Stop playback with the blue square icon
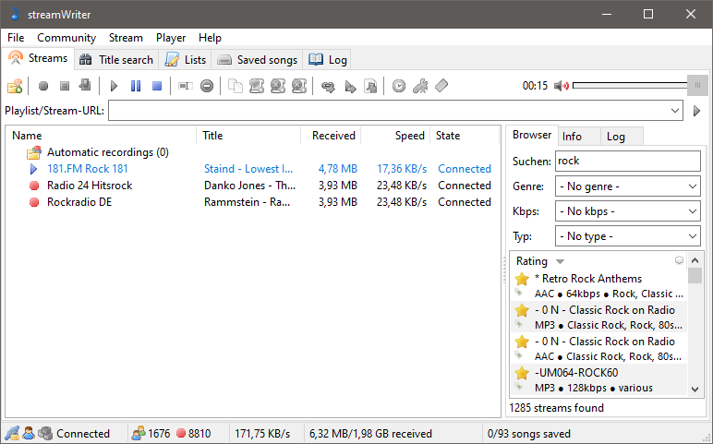 [x=157, y=86]
